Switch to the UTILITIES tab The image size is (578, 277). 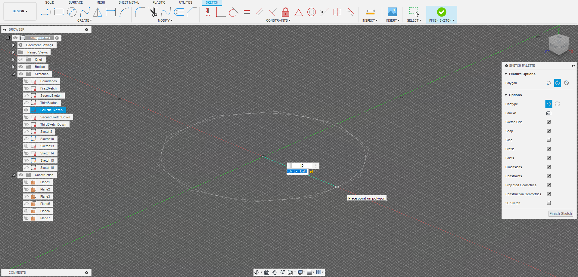186,2
